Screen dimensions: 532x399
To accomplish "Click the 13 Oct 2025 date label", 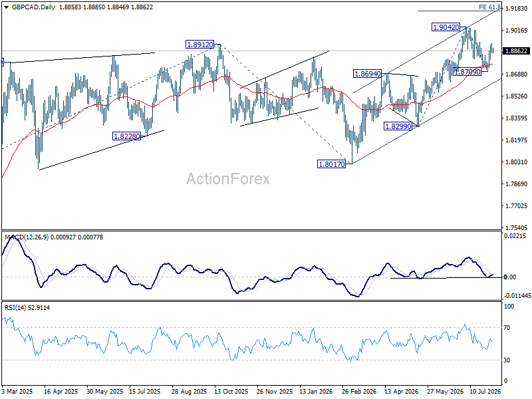I will tap(231, 391).
